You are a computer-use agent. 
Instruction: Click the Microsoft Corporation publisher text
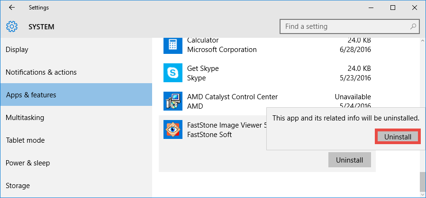click(x=222, y=50)
